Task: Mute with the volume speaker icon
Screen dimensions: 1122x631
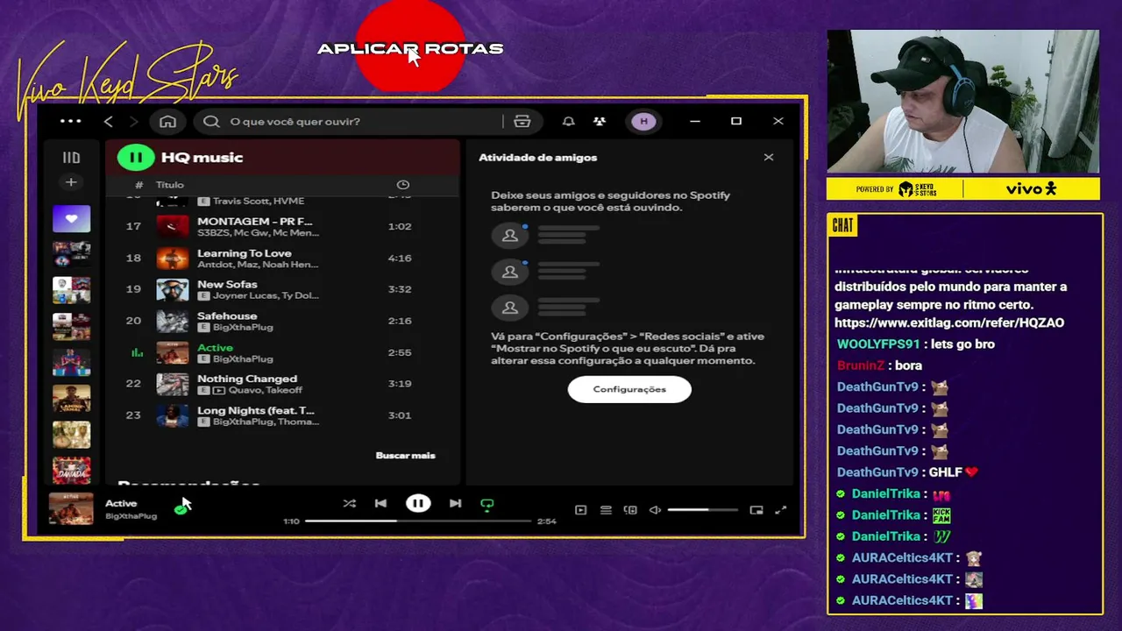Action: click(x=655, y=510)
